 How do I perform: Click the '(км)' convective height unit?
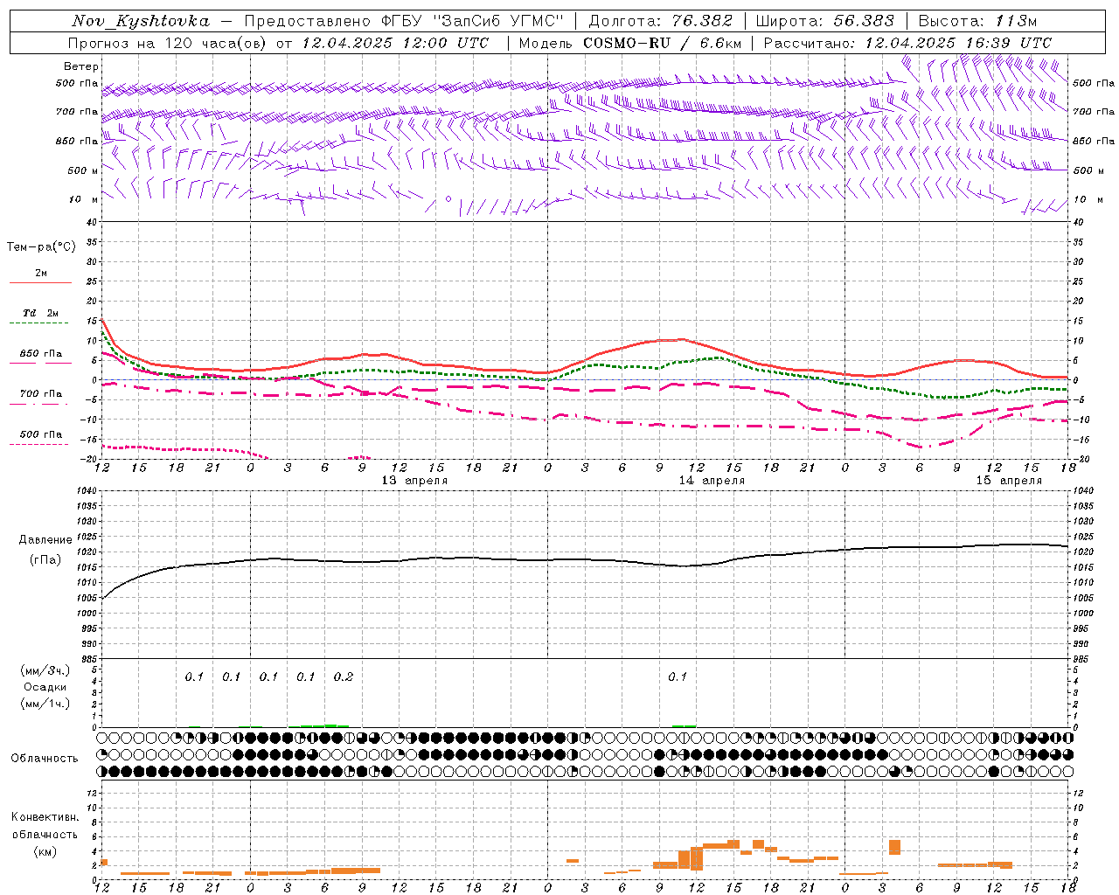pos(45,851)
